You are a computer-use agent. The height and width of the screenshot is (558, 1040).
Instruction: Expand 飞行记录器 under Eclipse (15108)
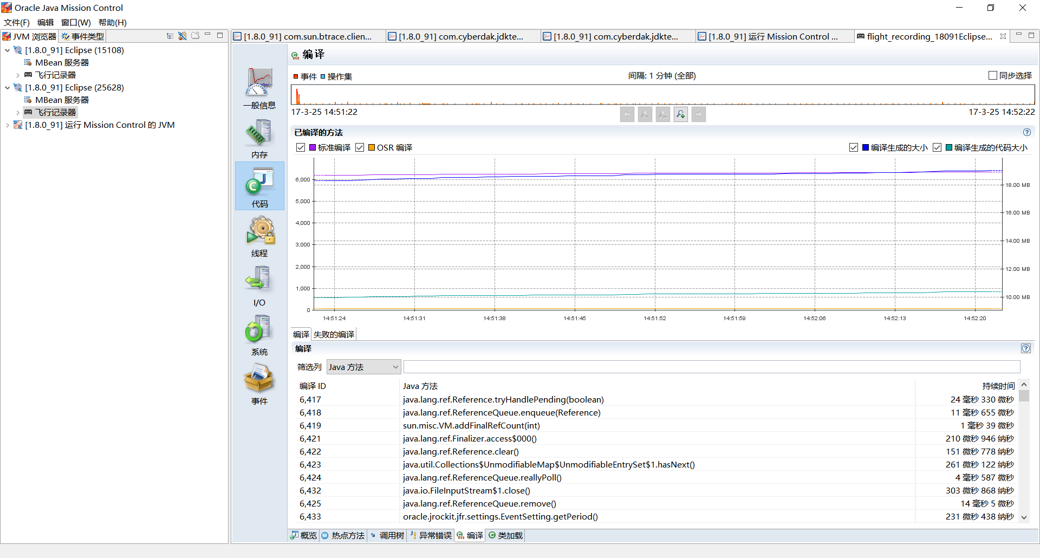click(18, 75)
